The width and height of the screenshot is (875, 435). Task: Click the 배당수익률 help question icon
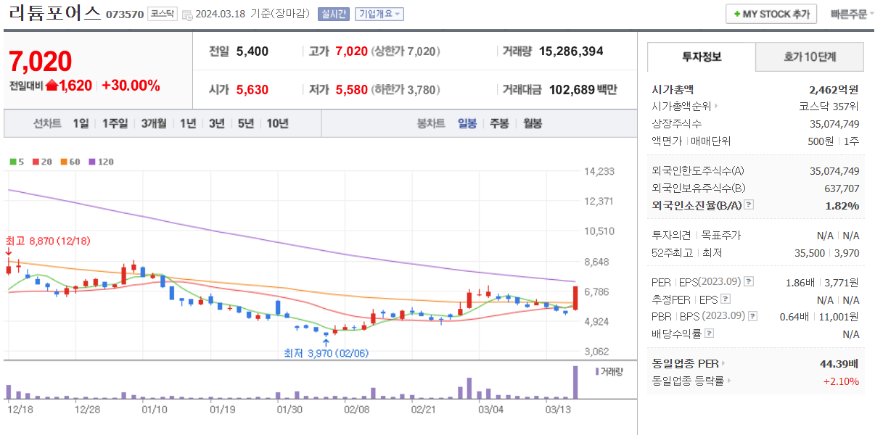(709, 333)
